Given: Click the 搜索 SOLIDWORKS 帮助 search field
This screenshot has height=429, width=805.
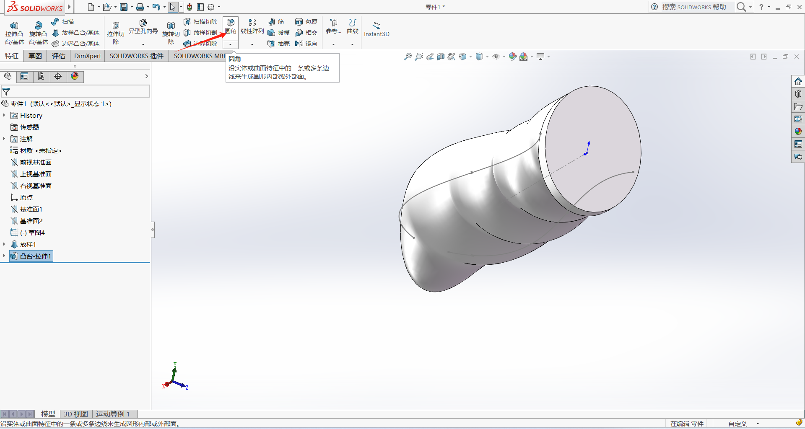Looking at the screenshot, I should [x=694, y=7].
